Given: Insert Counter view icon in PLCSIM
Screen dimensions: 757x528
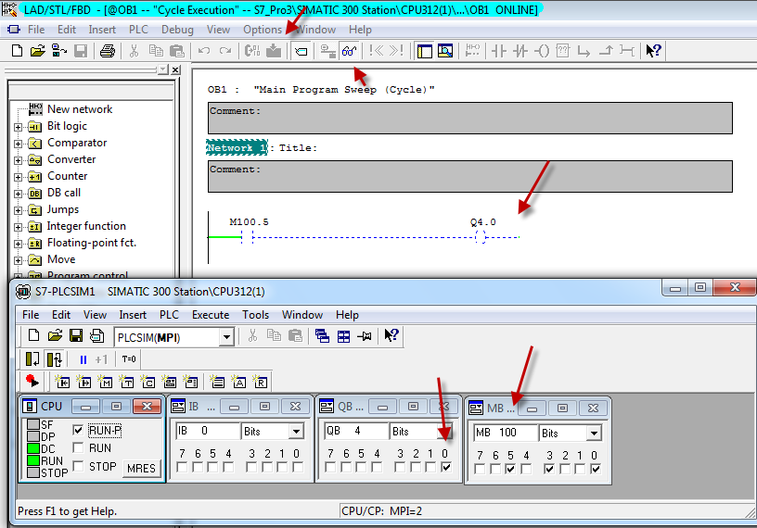Looking at the screenshot, I should point(148,382).
